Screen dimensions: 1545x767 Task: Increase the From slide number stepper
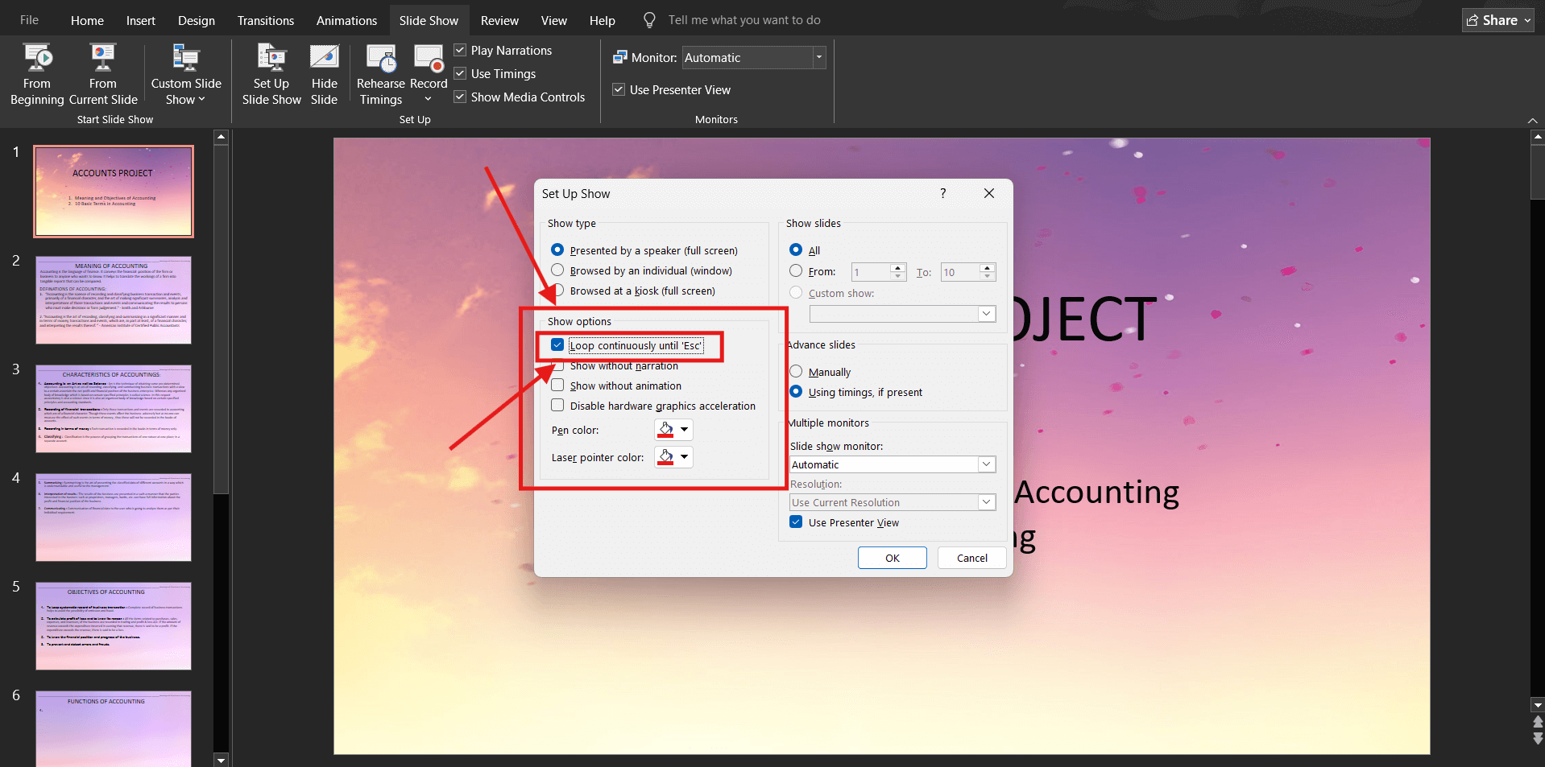coord(898,267)
